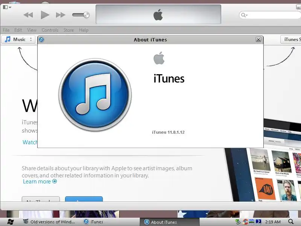Click the About iTunes taskbar button
Viewport: 301px width, 226px height.
[170, 222]
